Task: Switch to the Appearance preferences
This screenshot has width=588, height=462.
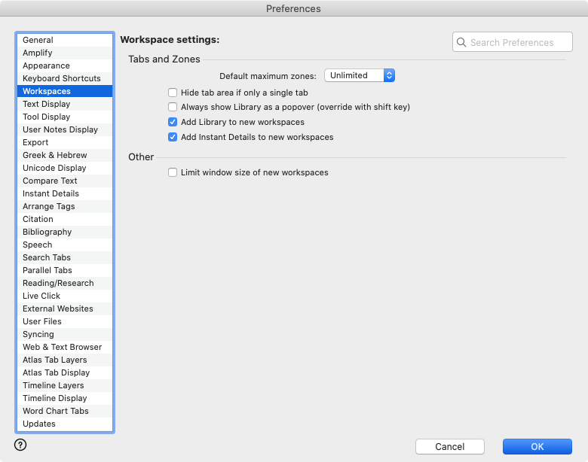Action: point(46,65)
